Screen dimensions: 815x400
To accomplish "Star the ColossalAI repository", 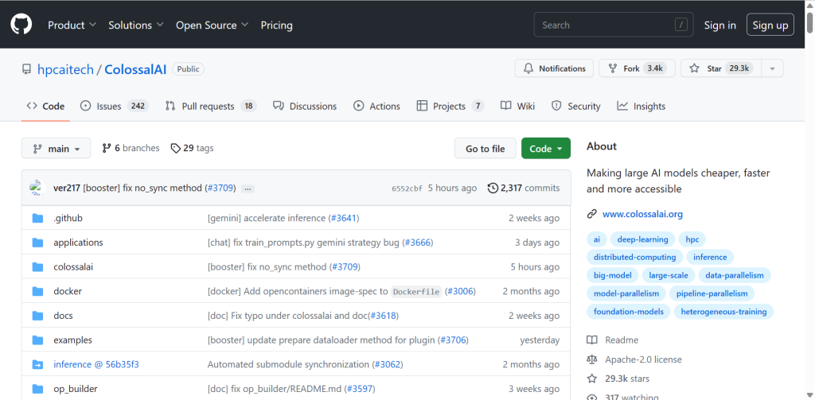I will click(x=716, y=68).
